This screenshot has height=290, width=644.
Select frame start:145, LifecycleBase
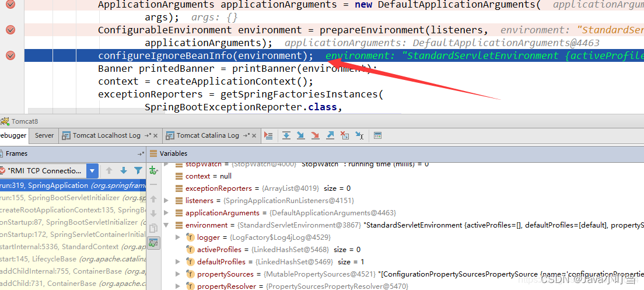click(x=73, y=259)
